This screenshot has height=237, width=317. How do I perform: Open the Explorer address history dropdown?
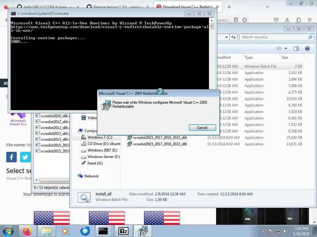click(x=226, y=37)
